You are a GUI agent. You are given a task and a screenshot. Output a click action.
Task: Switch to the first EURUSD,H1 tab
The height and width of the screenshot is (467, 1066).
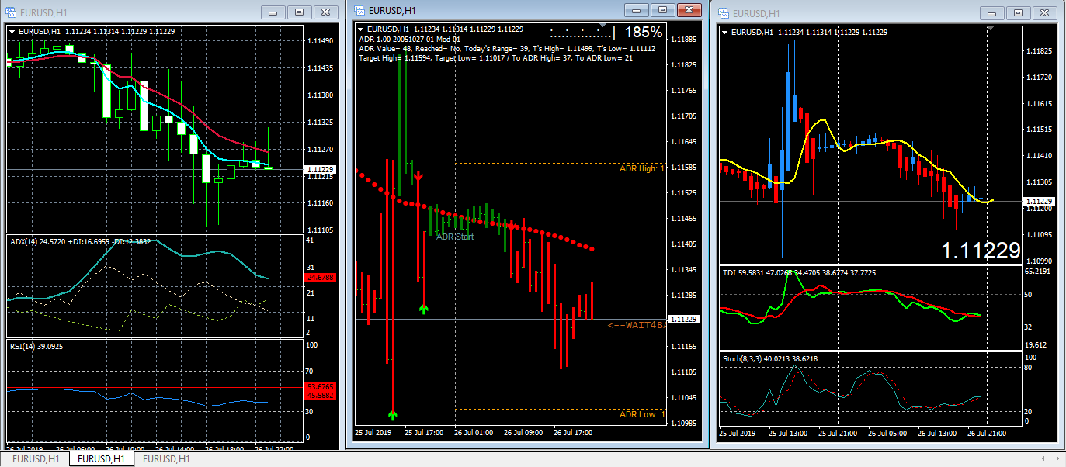36,459
